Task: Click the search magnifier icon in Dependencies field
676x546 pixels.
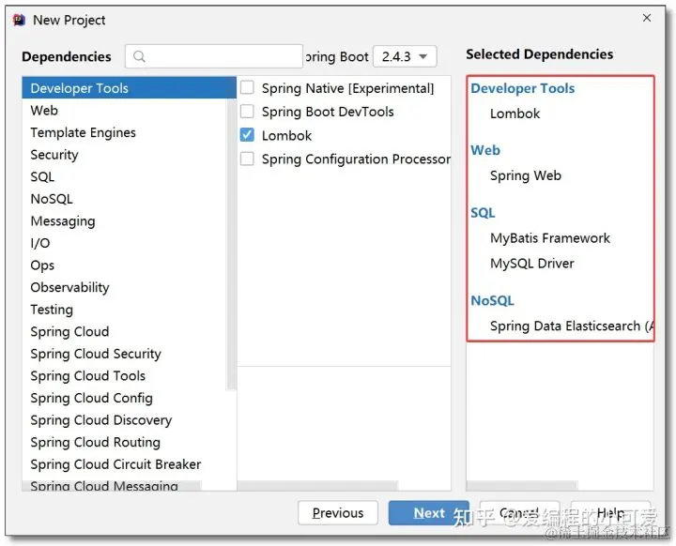Action: (139, 56)
